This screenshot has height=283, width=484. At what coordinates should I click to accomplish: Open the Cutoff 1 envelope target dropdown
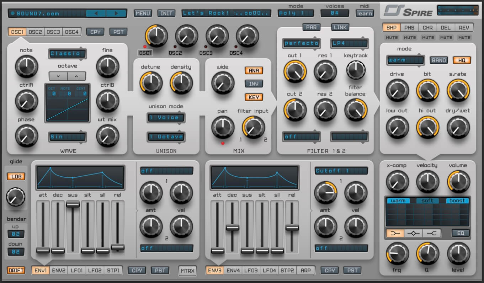click(341, 171)
